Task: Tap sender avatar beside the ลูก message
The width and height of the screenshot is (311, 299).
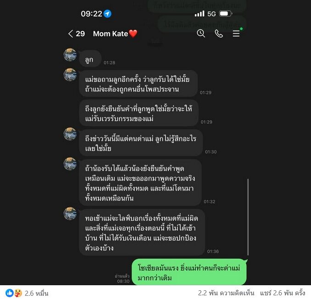Action: (x=70, y=55)
